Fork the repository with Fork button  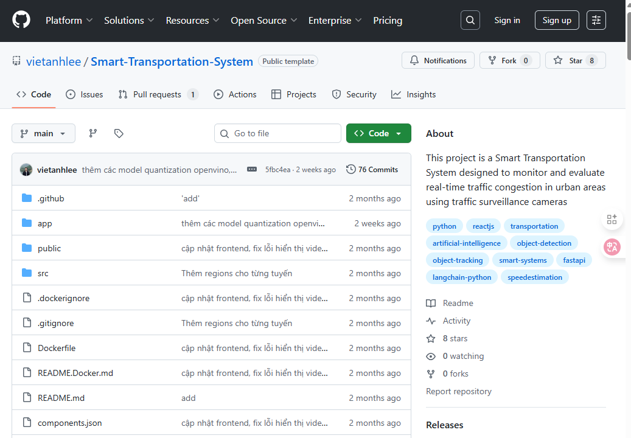coord(509,60)
